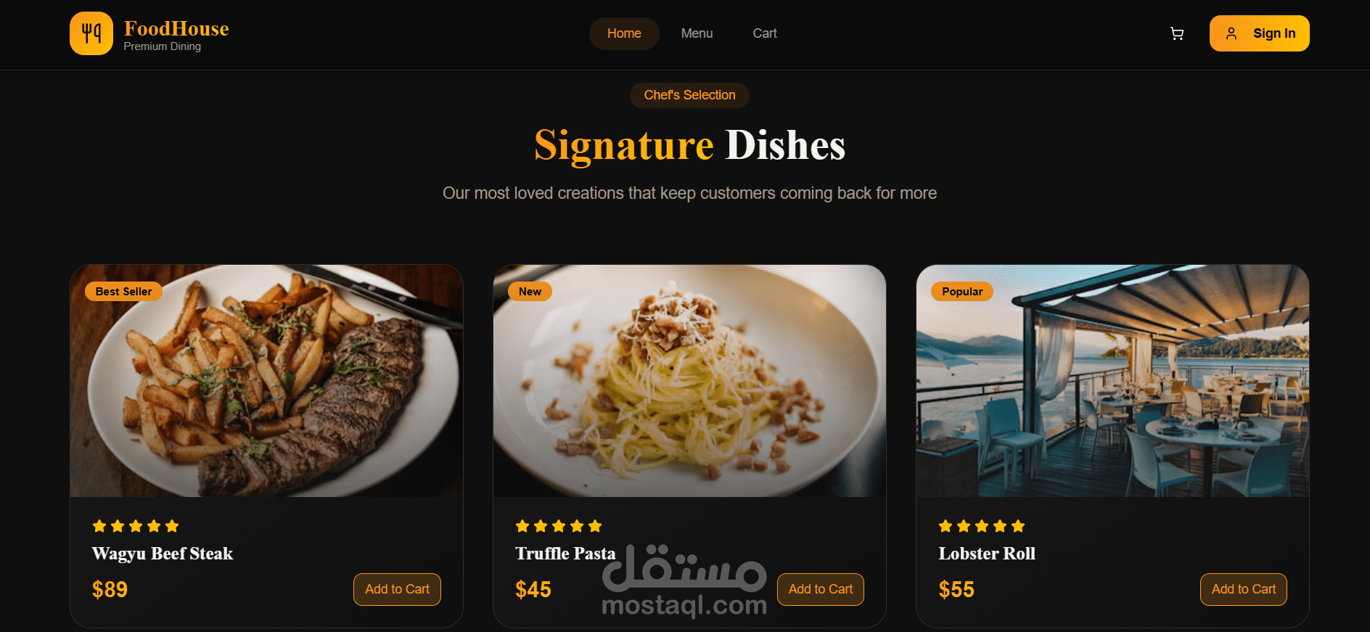
Task: Click the Best Seller badge
Action: pos(123,291)
